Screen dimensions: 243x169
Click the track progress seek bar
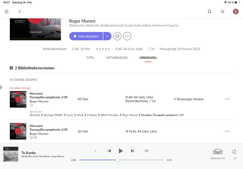pos(141,160)
